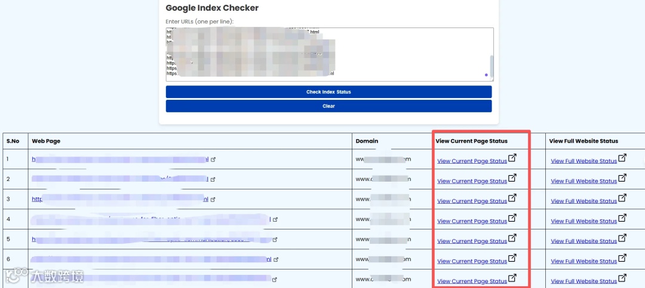
Task: Click the serial number 4 cell
Action: (16, 219)
